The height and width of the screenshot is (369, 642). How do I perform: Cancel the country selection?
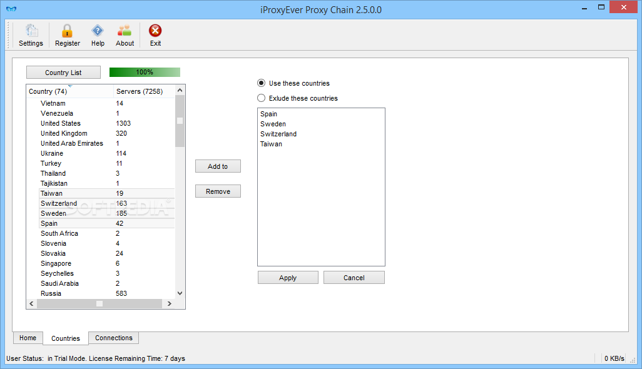[x=354, y=278]
